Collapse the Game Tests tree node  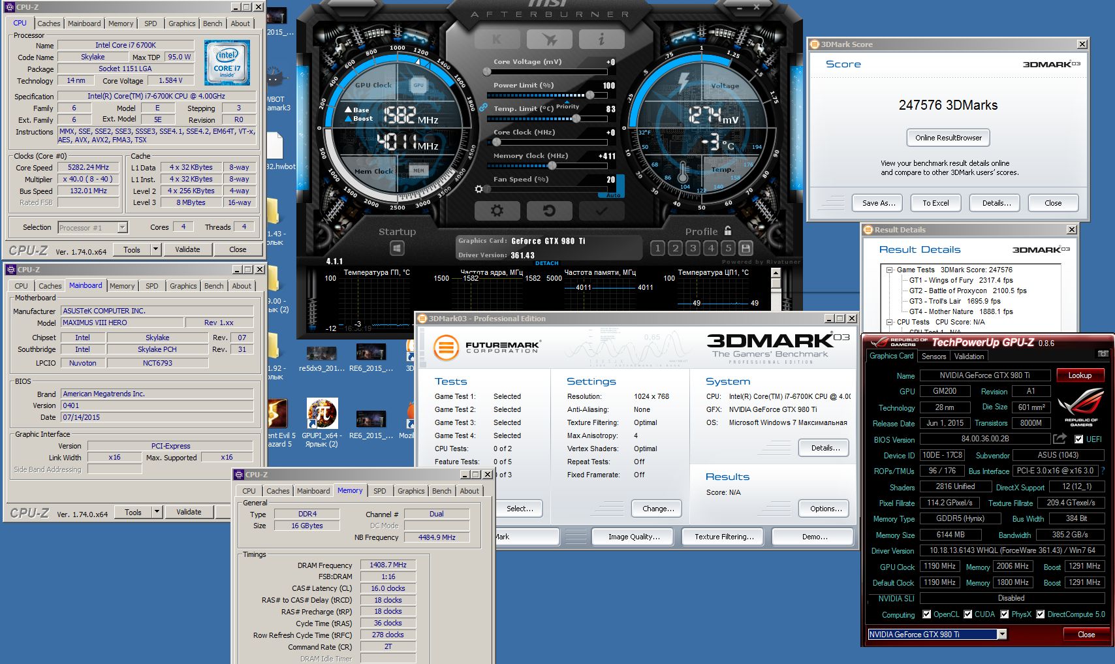click(889, 270)
